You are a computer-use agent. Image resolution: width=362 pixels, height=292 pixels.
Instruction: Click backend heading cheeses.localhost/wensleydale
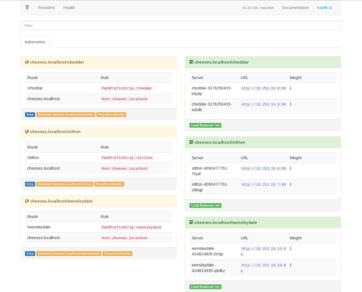click(226, 223)
